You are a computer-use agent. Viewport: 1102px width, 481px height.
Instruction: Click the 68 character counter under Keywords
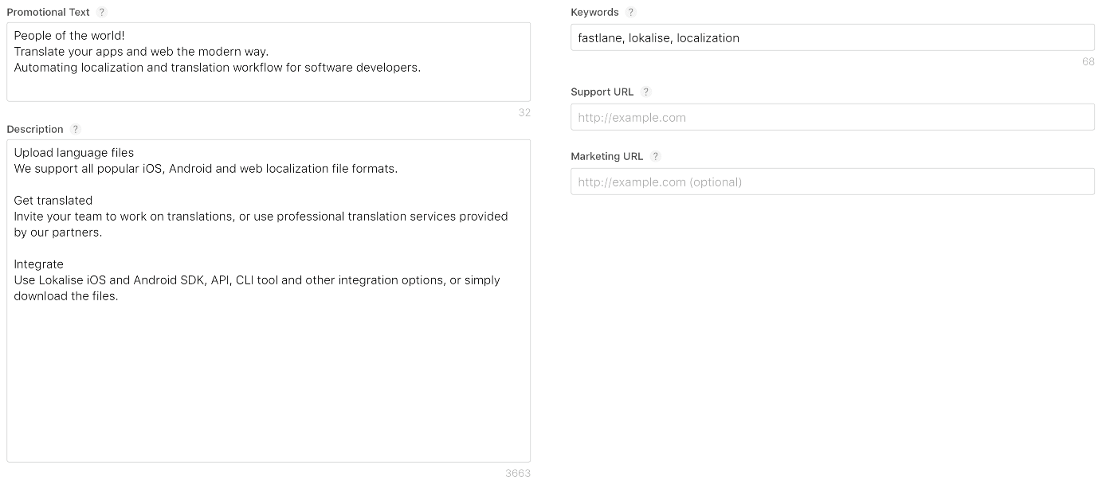pos(1088,62)
